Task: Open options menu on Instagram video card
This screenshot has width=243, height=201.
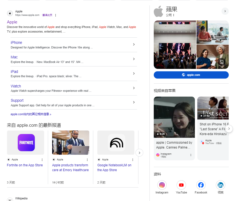Action: [191, 155]
